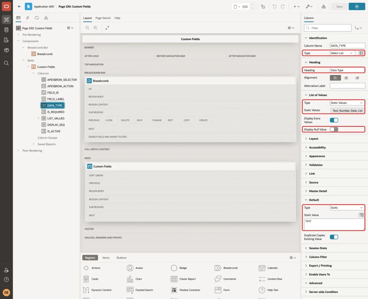Open the utilities wrench menu
Viewport: 368px width, 299px height.
tap(309, 6)
